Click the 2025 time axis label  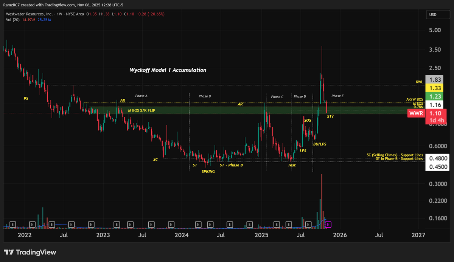tap(261, 235)
